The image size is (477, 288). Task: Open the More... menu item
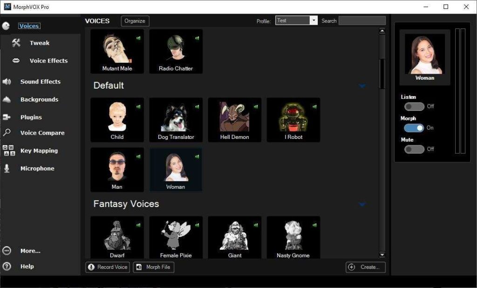tap(29, 250)
